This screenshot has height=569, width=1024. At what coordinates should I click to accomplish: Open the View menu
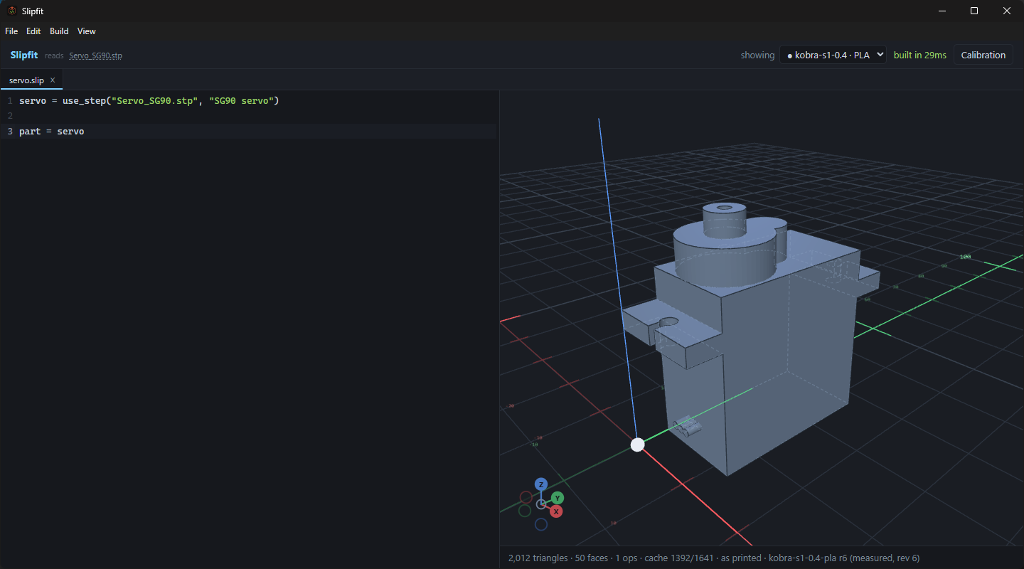(87, 31)
